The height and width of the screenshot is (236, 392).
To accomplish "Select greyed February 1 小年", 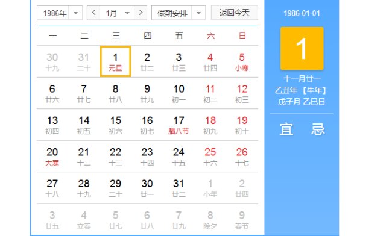I will pos(210,188).
